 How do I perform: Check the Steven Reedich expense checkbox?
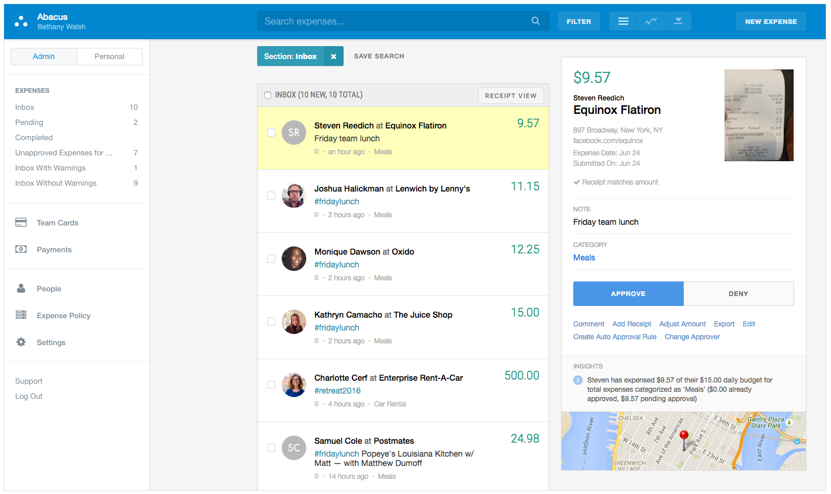(271, 133)
